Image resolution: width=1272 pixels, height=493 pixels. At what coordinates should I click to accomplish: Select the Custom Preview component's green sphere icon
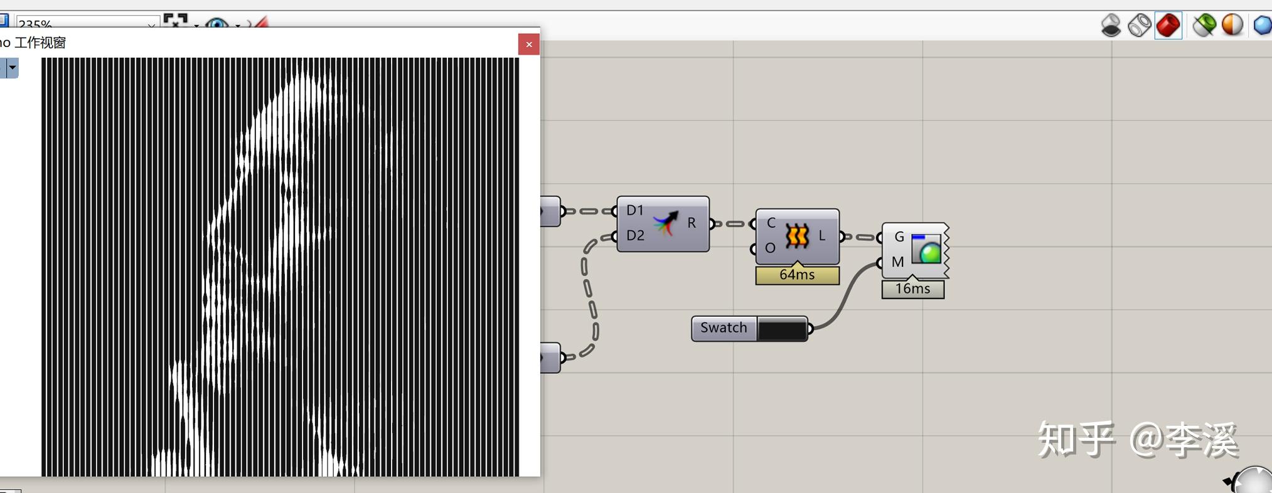click(x=926, y=248)
